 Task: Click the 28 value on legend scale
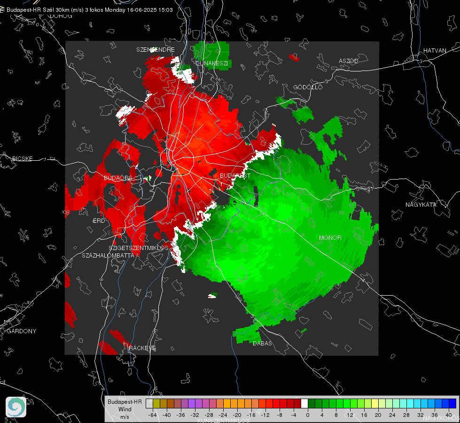(406, 415)
